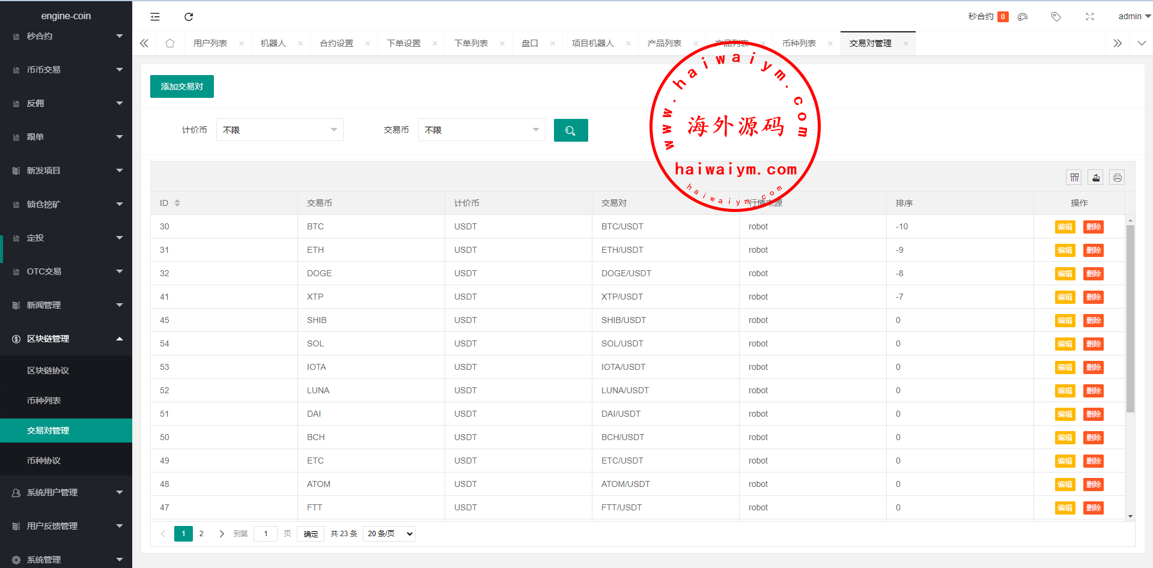Open the column filter icon

1074,177
